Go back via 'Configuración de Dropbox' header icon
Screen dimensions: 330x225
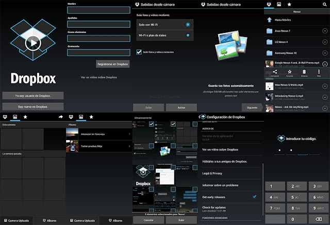click(202, 117)
